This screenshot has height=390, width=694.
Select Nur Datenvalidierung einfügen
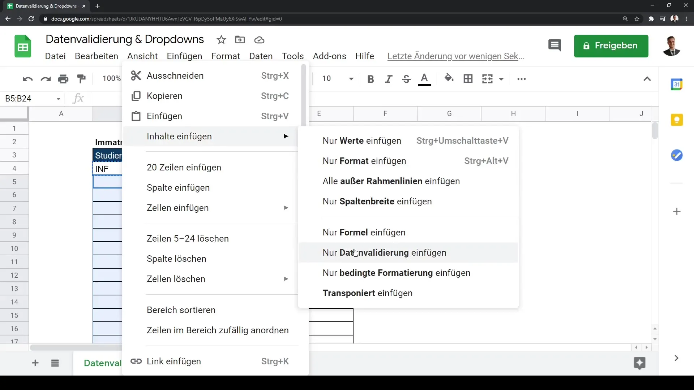pyautogui.click(x=408, y=253)
